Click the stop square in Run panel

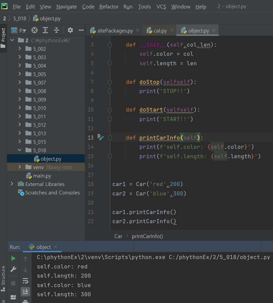click(13, 283)
